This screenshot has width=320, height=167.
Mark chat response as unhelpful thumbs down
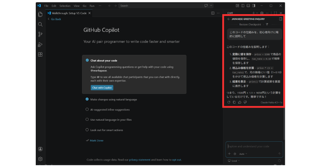coord(245,102)
